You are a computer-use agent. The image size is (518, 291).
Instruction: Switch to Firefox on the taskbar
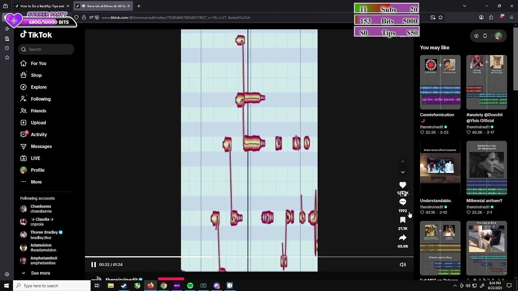click(x=150, y=286)
